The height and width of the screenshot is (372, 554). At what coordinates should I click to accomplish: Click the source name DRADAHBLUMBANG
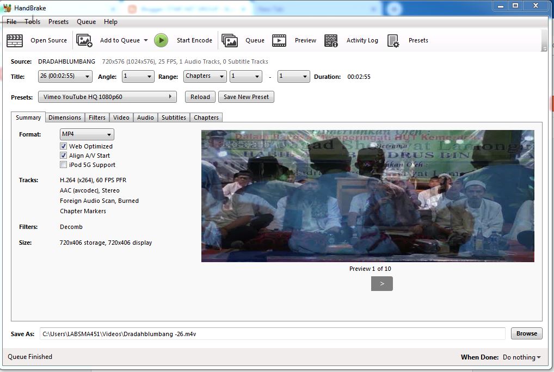[66, 61]
